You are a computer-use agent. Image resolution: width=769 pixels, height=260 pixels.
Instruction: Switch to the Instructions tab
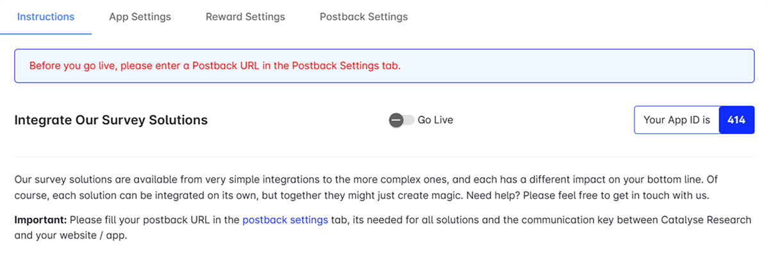click(45, 17)
